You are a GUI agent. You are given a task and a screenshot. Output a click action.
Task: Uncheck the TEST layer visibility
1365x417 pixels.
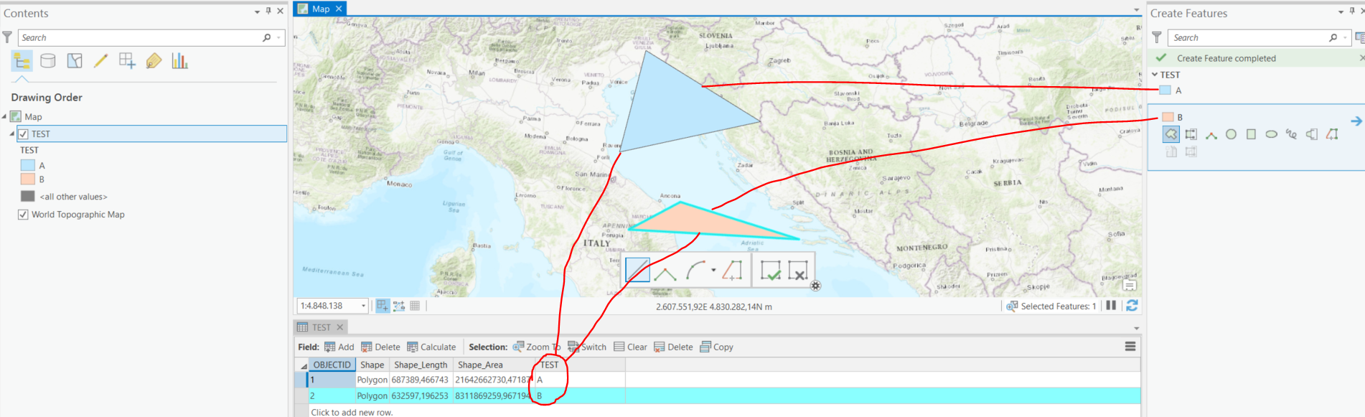click(23, 134)
